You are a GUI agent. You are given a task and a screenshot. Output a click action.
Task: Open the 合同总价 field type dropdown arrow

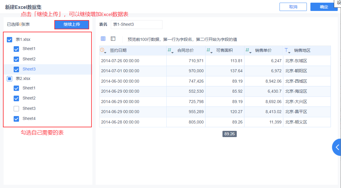click(x=173, y=53)
